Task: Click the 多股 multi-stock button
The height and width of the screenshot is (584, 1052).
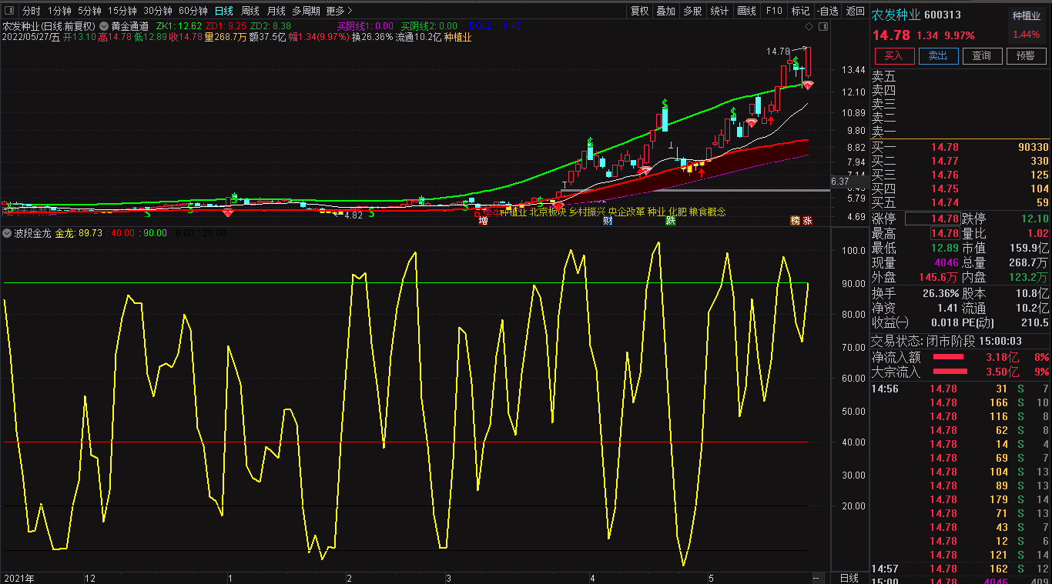Action: [x=692, y=11]
